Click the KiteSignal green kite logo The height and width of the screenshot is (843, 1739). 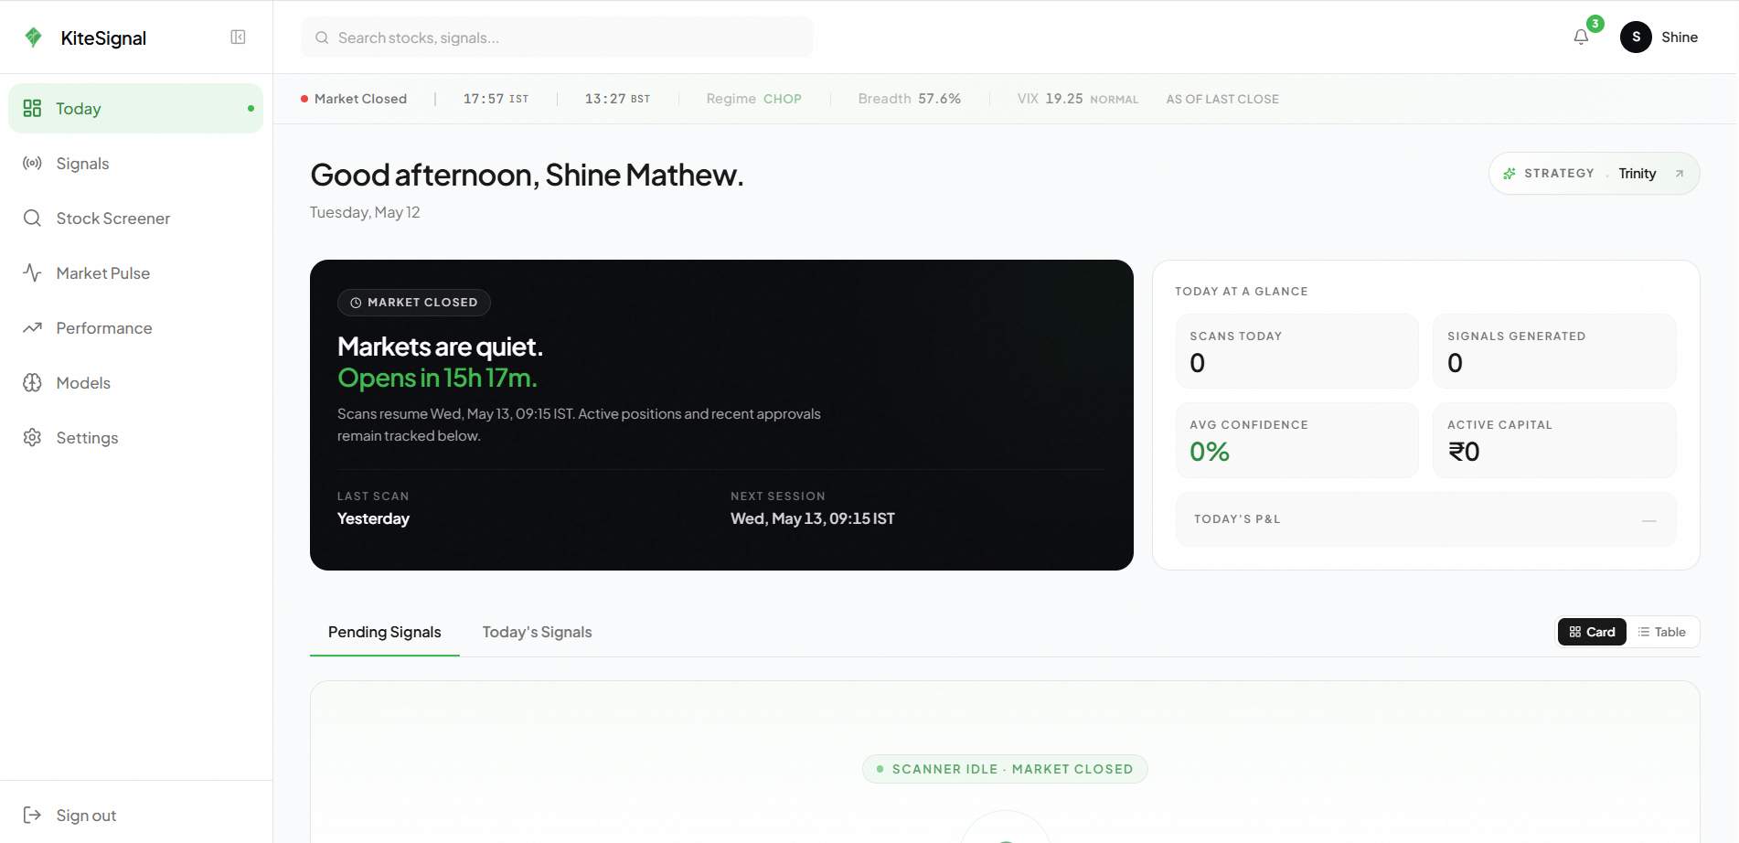point(34,37)
